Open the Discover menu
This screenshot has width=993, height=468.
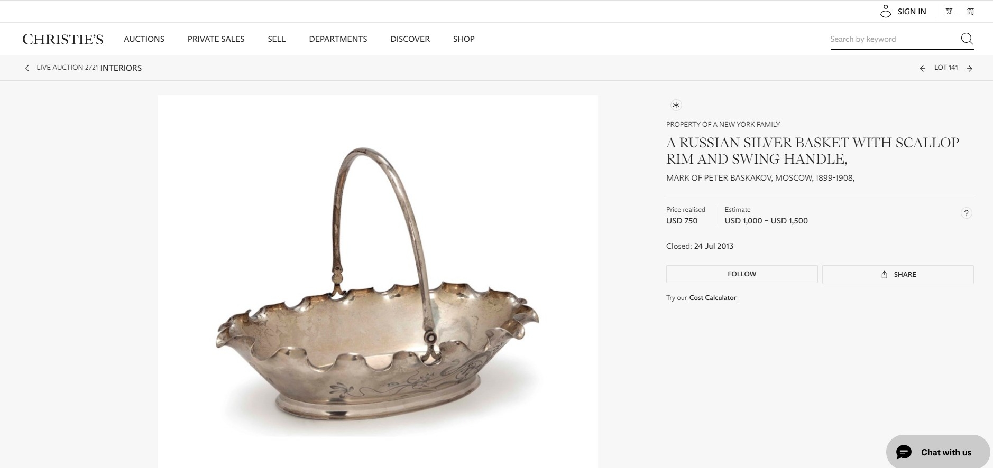pos(410,39)
